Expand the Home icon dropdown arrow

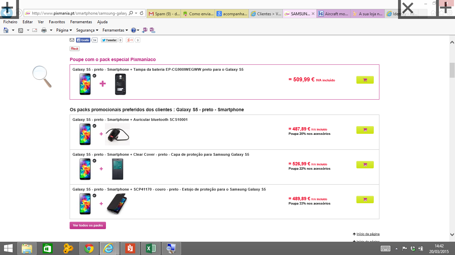point(13,30)
